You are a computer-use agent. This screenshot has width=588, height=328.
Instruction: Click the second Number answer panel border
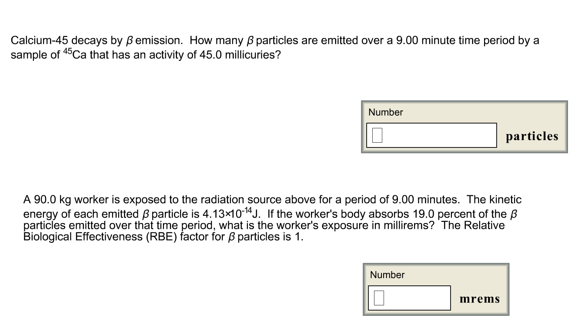pyautogui.click(x=436, y=264)
